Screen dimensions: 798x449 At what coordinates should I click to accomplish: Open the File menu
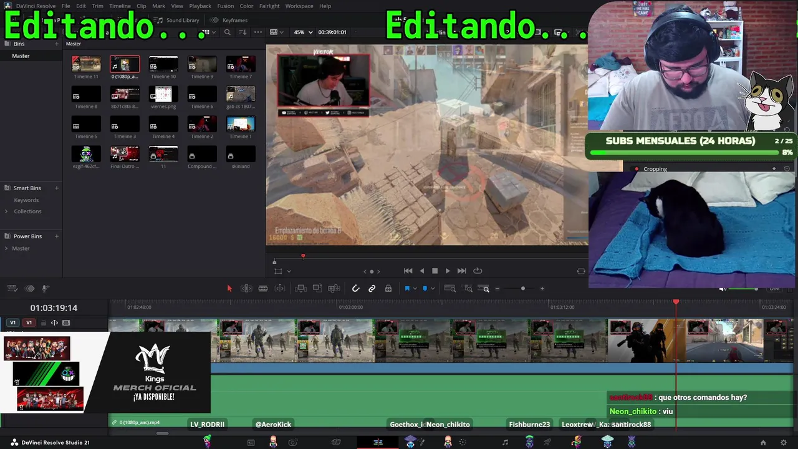[65, 6]
